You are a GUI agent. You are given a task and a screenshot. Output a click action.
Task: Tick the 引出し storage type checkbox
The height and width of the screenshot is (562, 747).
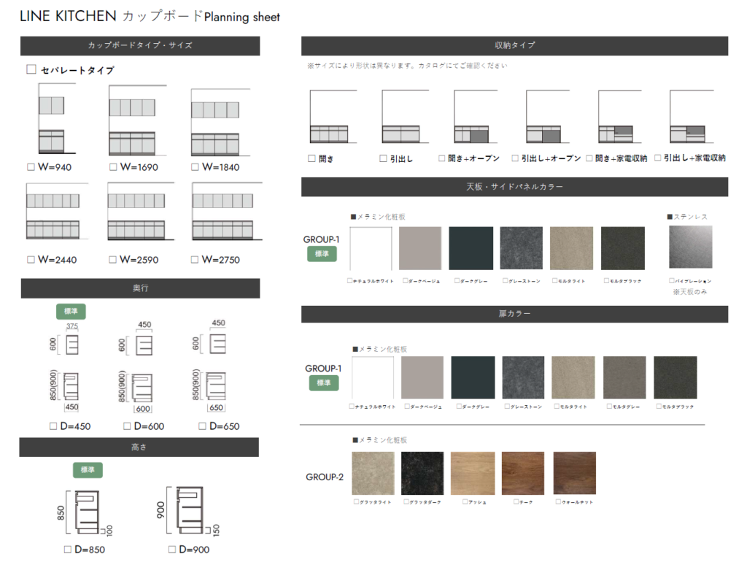[384, 158]
